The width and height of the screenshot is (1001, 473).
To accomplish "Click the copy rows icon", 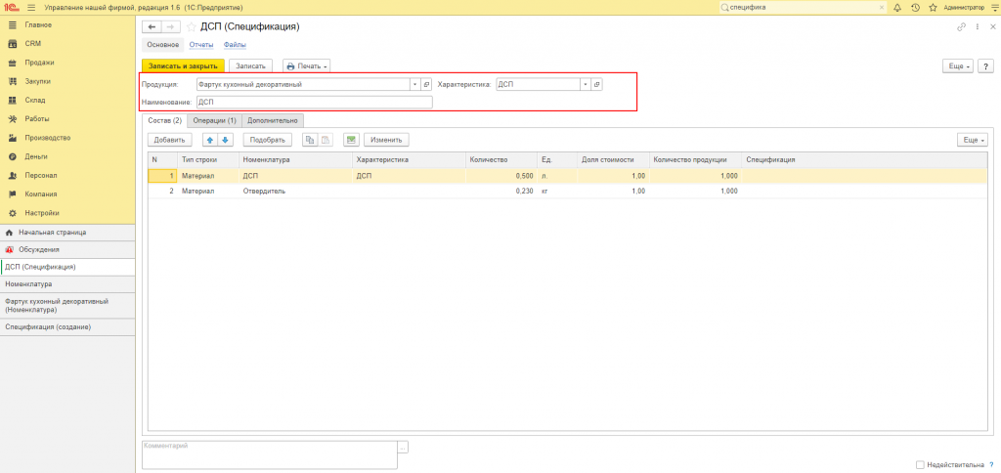I will pyautogui.click(x=310, y=140).
